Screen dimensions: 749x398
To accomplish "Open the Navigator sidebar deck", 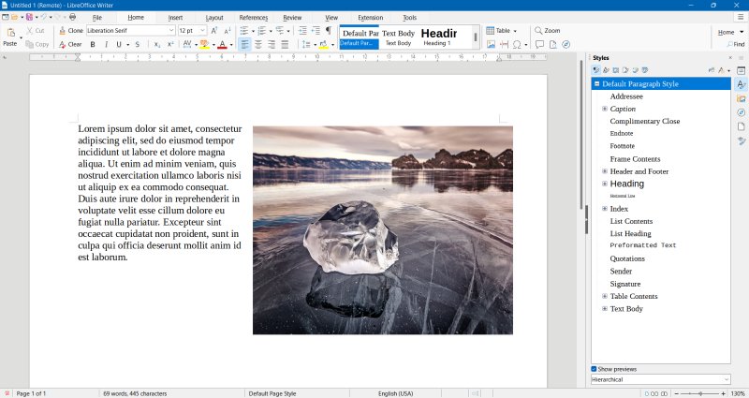I will [741, 112].
